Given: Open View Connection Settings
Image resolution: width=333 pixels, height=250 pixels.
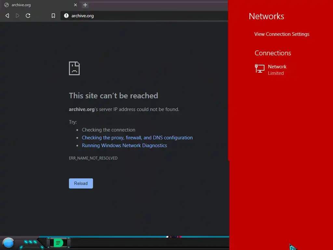Looking at the screenshot, I should coord(282,34).
